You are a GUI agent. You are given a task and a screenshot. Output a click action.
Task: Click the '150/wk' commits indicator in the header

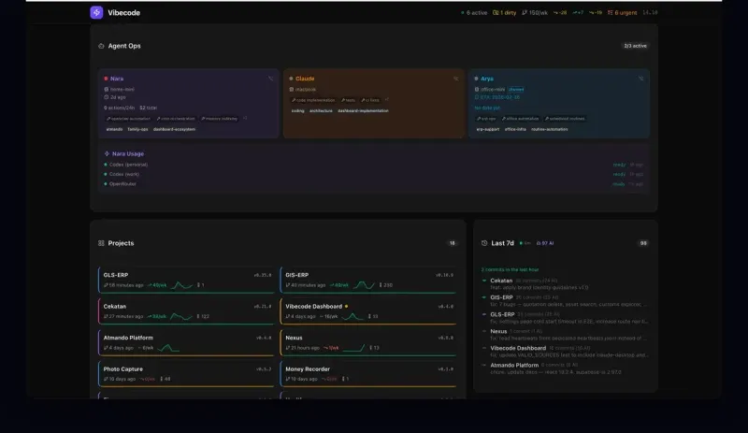[x=535, y=13]
